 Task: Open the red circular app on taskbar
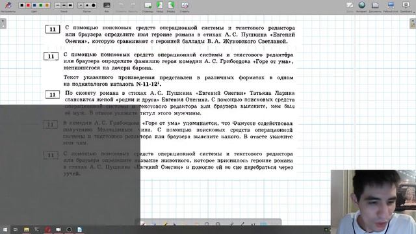tap(47, 229)
